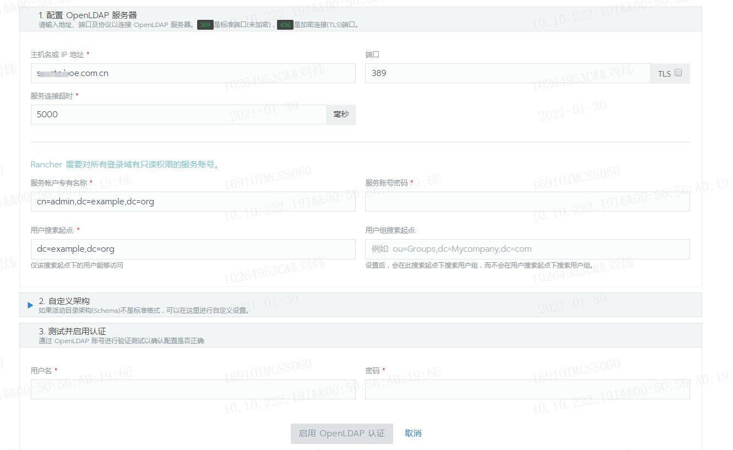Click the hint 仅该搜索起点下的用户能够访问
The height and width of the screenshot is (450, 733).
pos(77,265)
